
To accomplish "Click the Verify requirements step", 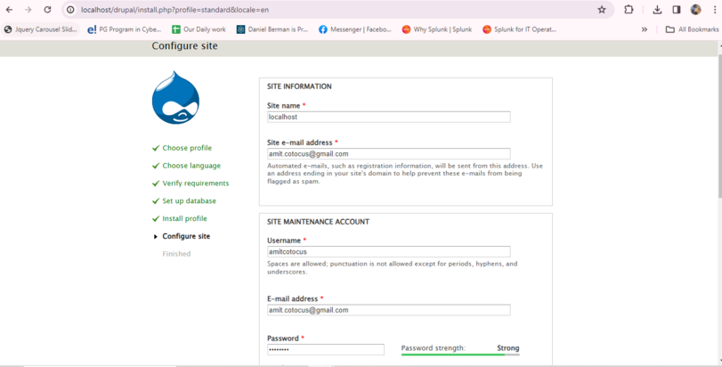I will point(195,183).
